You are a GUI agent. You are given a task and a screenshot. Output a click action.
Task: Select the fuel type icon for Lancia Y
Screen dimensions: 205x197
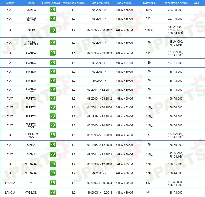[x=52, y=183]
